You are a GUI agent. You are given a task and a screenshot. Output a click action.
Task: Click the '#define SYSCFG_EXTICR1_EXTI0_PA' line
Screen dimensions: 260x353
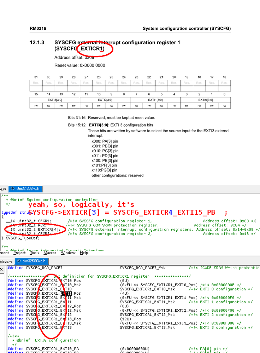tap(43, 349)
